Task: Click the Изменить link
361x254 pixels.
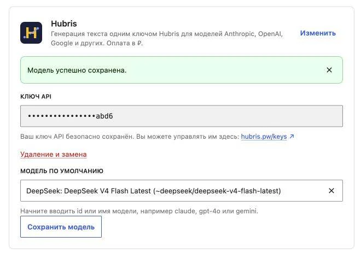Action: (x=318, y=33)
